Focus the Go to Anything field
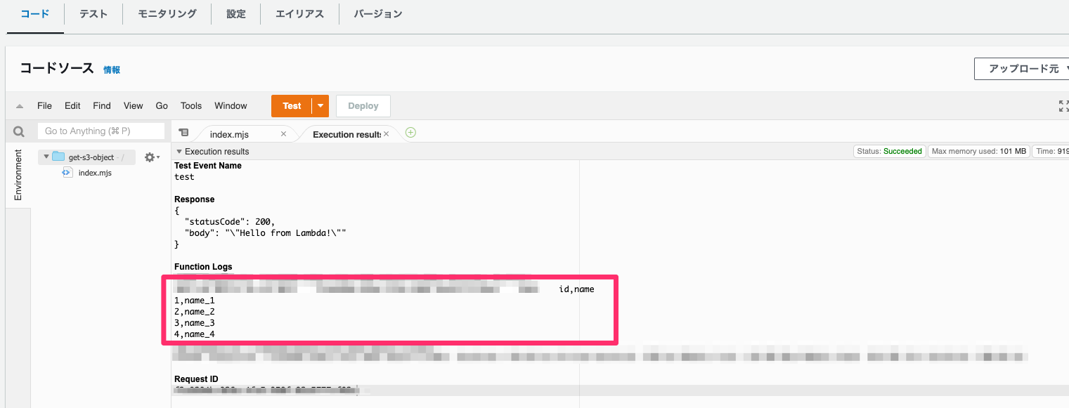Image resolution: width=1069 pixels, height=408 pixels. pyautogui.click(x=101, y=131)
